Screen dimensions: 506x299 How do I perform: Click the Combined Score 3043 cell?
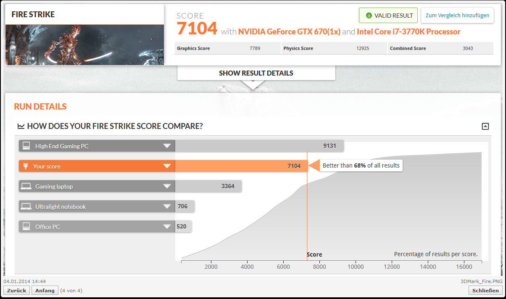(440, 48)
